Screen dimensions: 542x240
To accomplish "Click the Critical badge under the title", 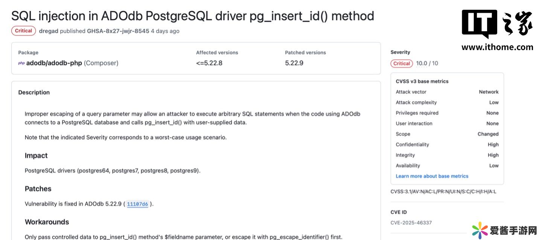I will (x=23, y=31).
